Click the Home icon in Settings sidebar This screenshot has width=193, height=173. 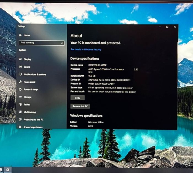(x=20, y=35)
